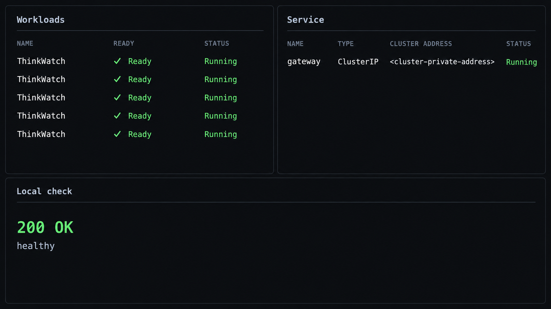Click the healthy status text
The width and height of the screenshot is (551, 309).
tap(36, 246)
